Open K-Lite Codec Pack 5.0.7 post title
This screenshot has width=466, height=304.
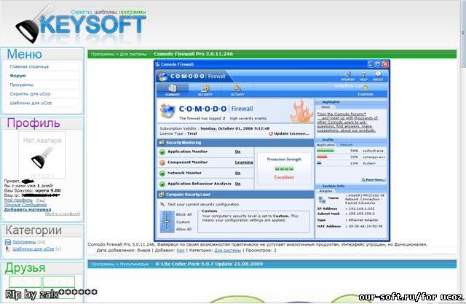coord(209,264)
